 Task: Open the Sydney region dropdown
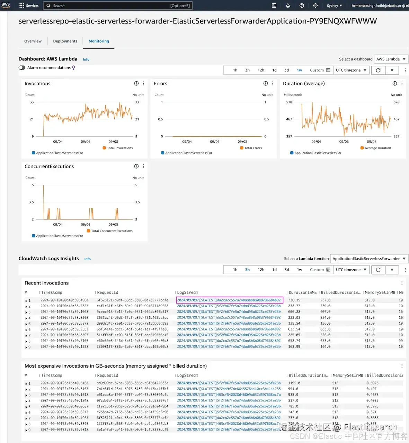[334, 6]
